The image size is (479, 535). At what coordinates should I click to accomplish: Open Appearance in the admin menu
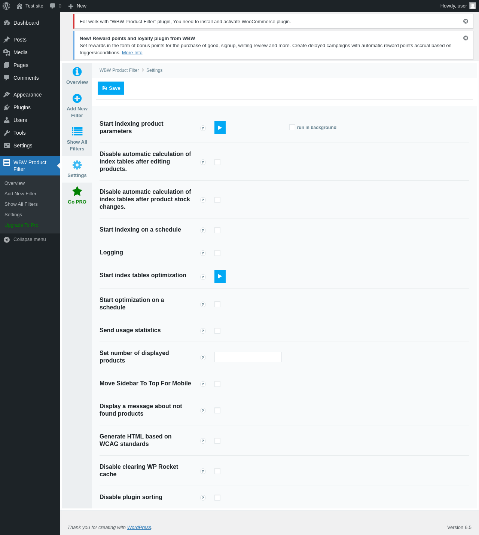point(30,95)
